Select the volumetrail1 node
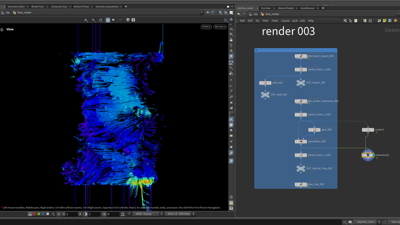The width and height of the screenshot is (400, 225). 368,155
